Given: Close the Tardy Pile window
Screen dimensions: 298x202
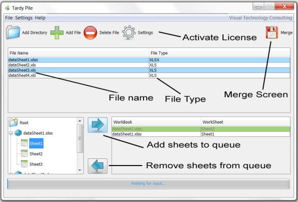Looking at the screenshot, I should (x=285, y=7).
